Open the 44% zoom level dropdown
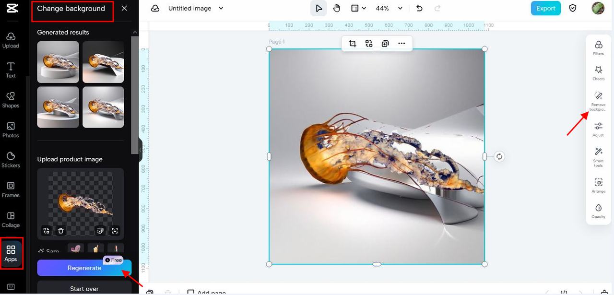 [x=389, y=8]
